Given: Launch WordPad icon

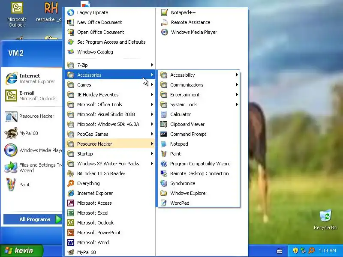Looking at the screenshot, I should pyautogui.click(x=164, y=203).
